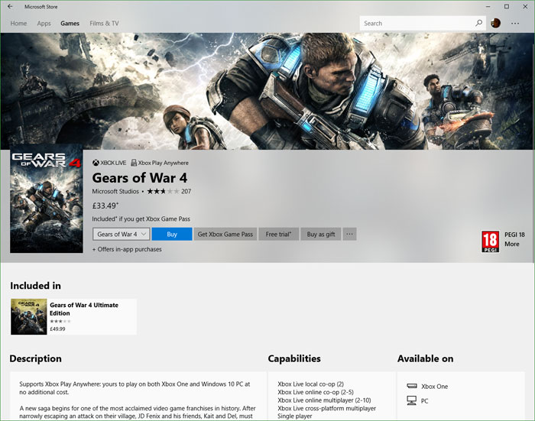The width and height of the screenshot is (535, 421).
Task: Click the Xbox One text under Available on
Action: click(434, 387)
